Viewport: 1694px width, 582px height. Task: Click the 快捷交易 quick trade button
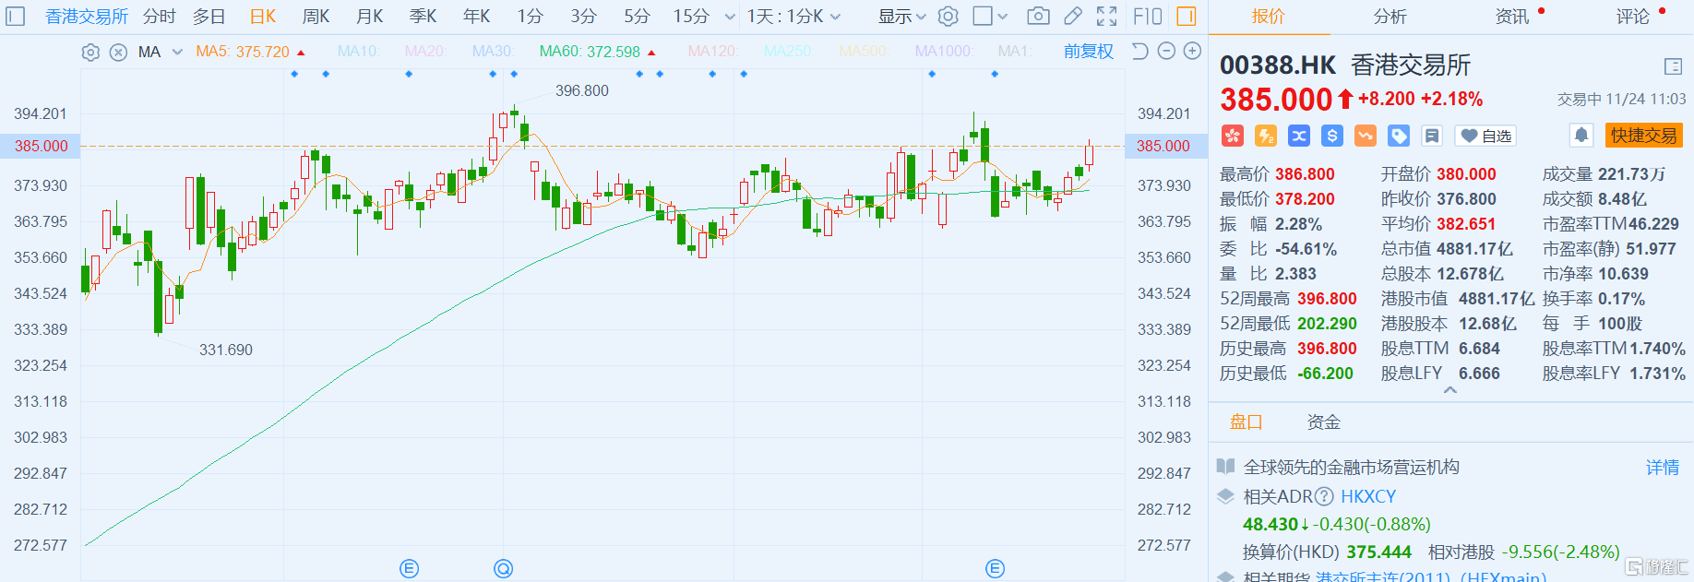click(x=1643, y=136)
